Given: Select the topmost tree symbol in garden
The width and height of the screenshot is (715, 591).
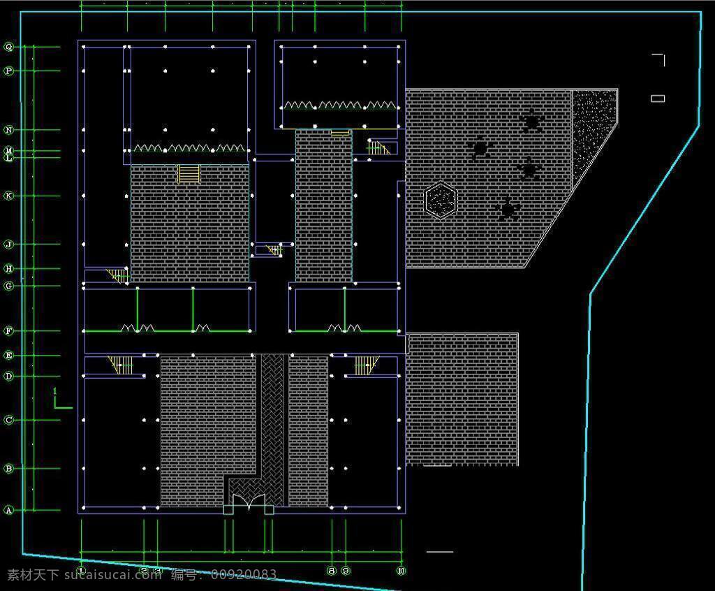Looking at the screenshot, I should click(531, 121).
